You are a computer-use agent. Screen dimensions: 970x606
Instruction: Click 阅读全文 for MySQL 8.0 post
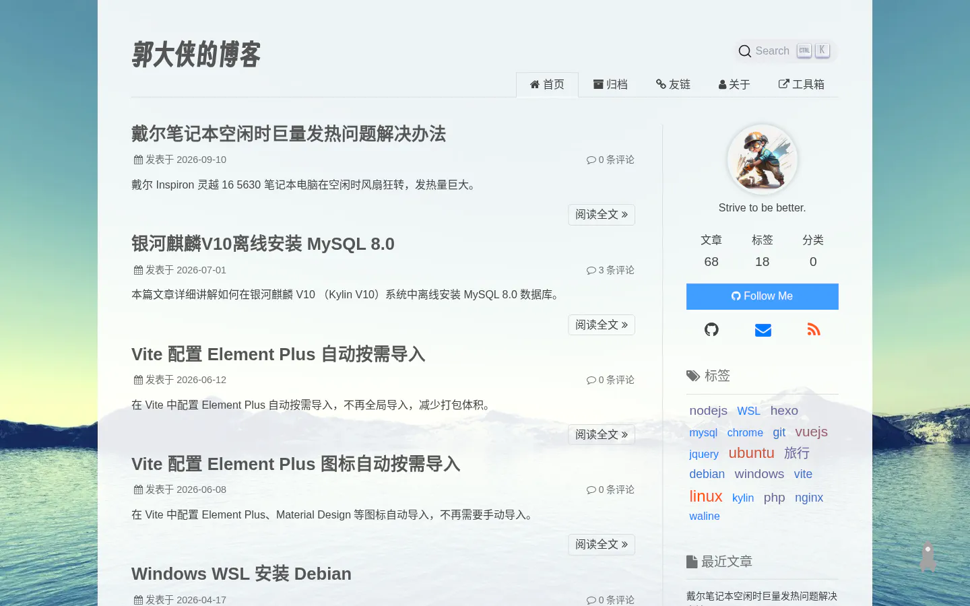coord(602,325)
